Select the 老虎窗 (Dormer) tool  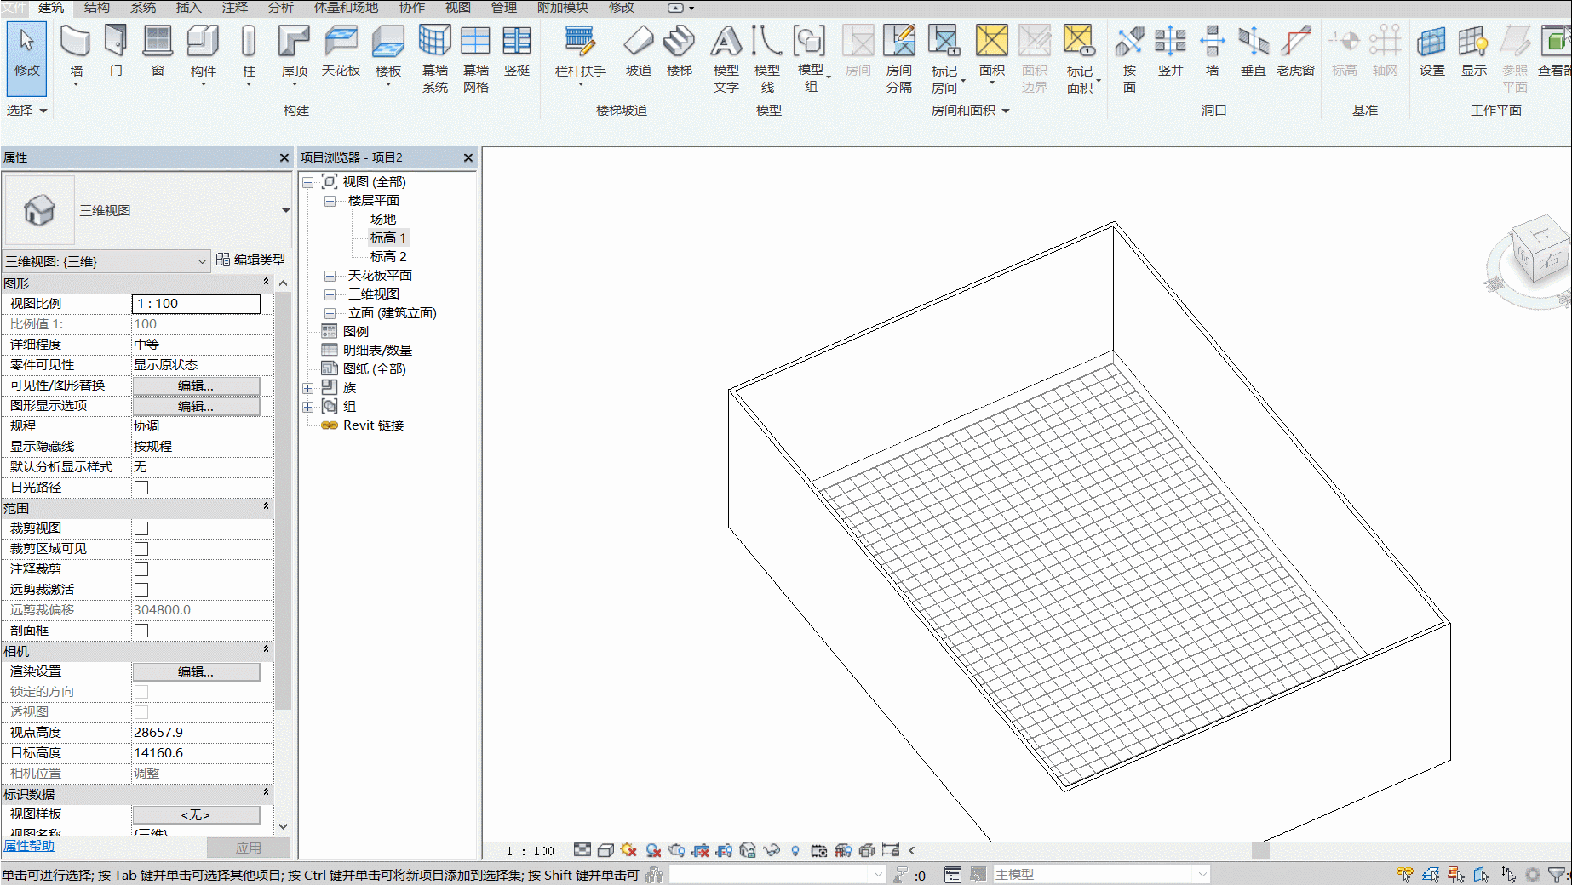pyautogui.click(x=1295, y=51)
